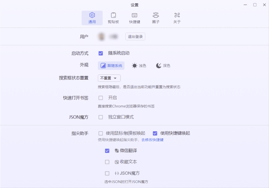269x188 pixels.
Task: Check JSON魔方 under fingertip assistant list
Action: click(x=107, y=173)
